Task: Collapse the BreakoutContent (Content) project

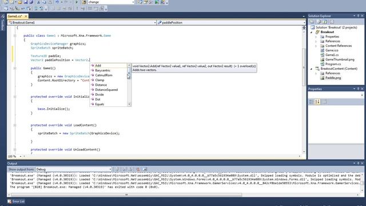Action: click(311, 69)
